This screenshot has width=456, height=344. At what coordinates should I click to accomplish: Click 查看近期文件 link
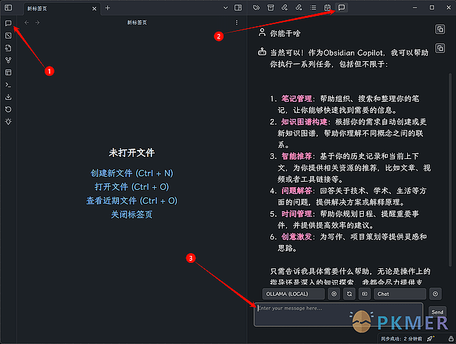(132, 201)
